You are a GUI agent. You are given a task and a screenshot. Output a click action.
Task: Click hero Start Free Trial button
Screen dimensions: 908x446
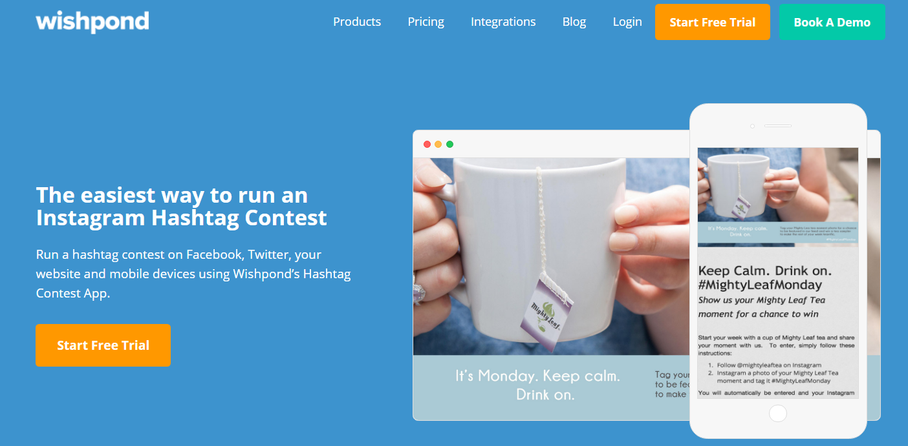(x=103, y=345)
